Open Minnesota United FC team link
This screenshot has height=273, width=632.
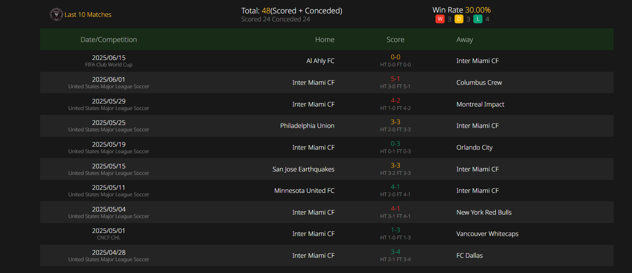304,191
